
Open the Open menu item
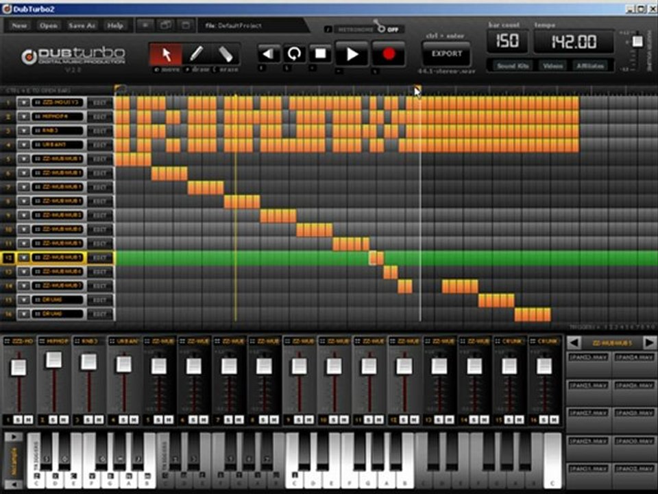(48, 25)
